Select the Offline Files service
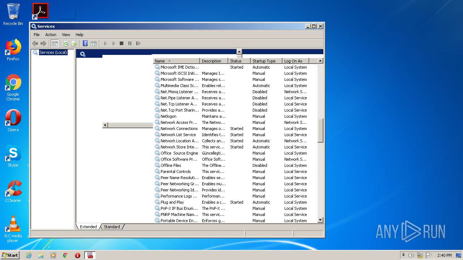463x260 pixels. click(235, 165)
